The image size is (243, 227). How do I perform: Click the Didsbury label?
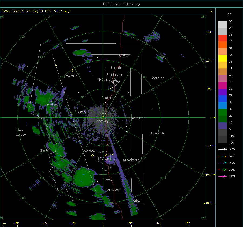pyautogui.click(x=102, y=121)
